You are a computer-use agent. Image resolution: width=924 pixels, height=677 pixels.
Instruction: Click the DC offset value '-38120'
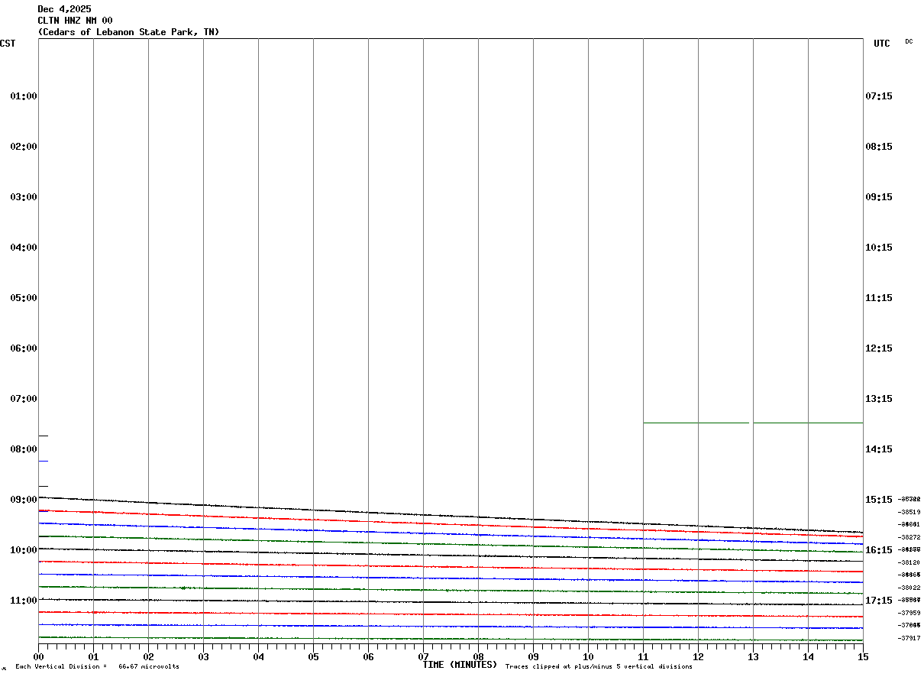[x=909, y=562]
